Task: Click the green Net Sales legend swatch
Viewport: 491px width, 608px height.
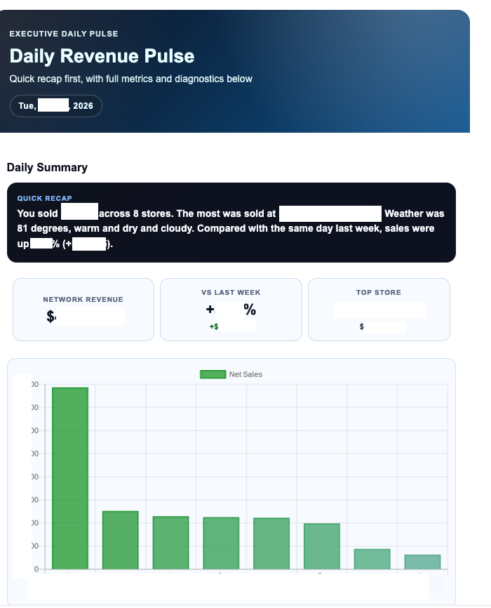Action: coord(213,374)
